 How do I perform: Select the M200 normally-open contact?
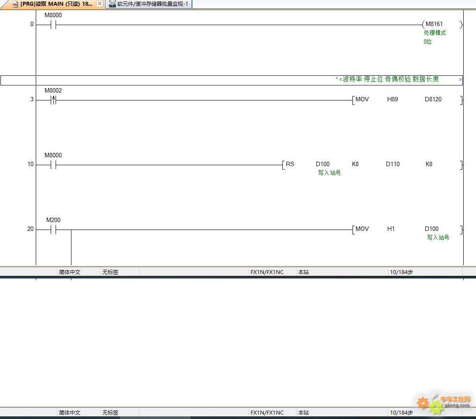click(x=53, y=230)
